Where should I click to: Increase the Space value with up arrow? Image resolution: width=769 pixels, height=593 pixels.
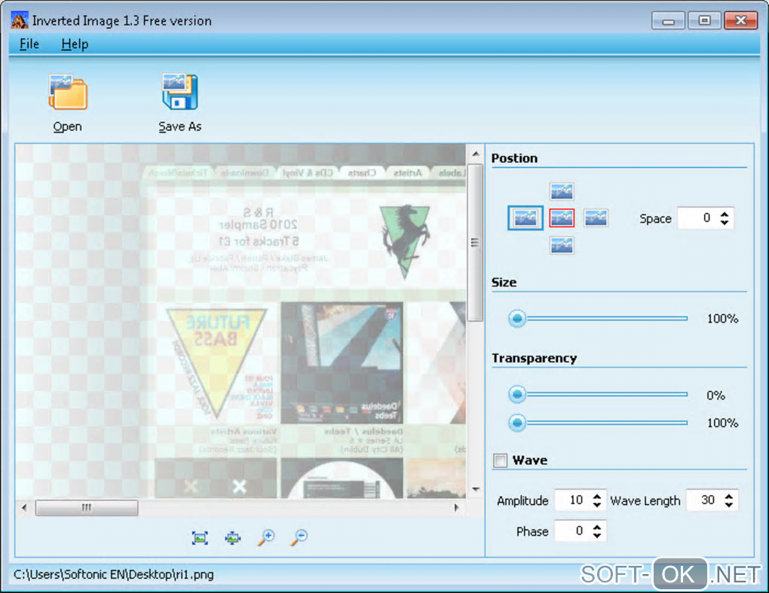point(725,214)
